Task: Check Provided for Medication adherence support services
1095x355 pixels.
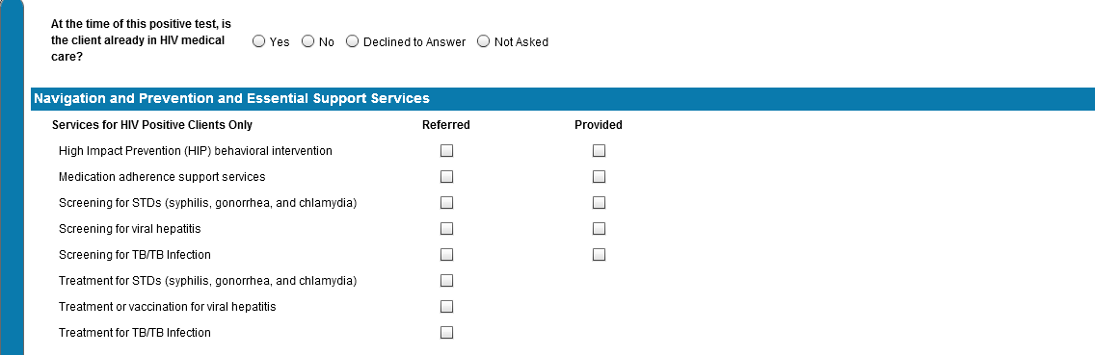Action: click(x=599, y=176)
